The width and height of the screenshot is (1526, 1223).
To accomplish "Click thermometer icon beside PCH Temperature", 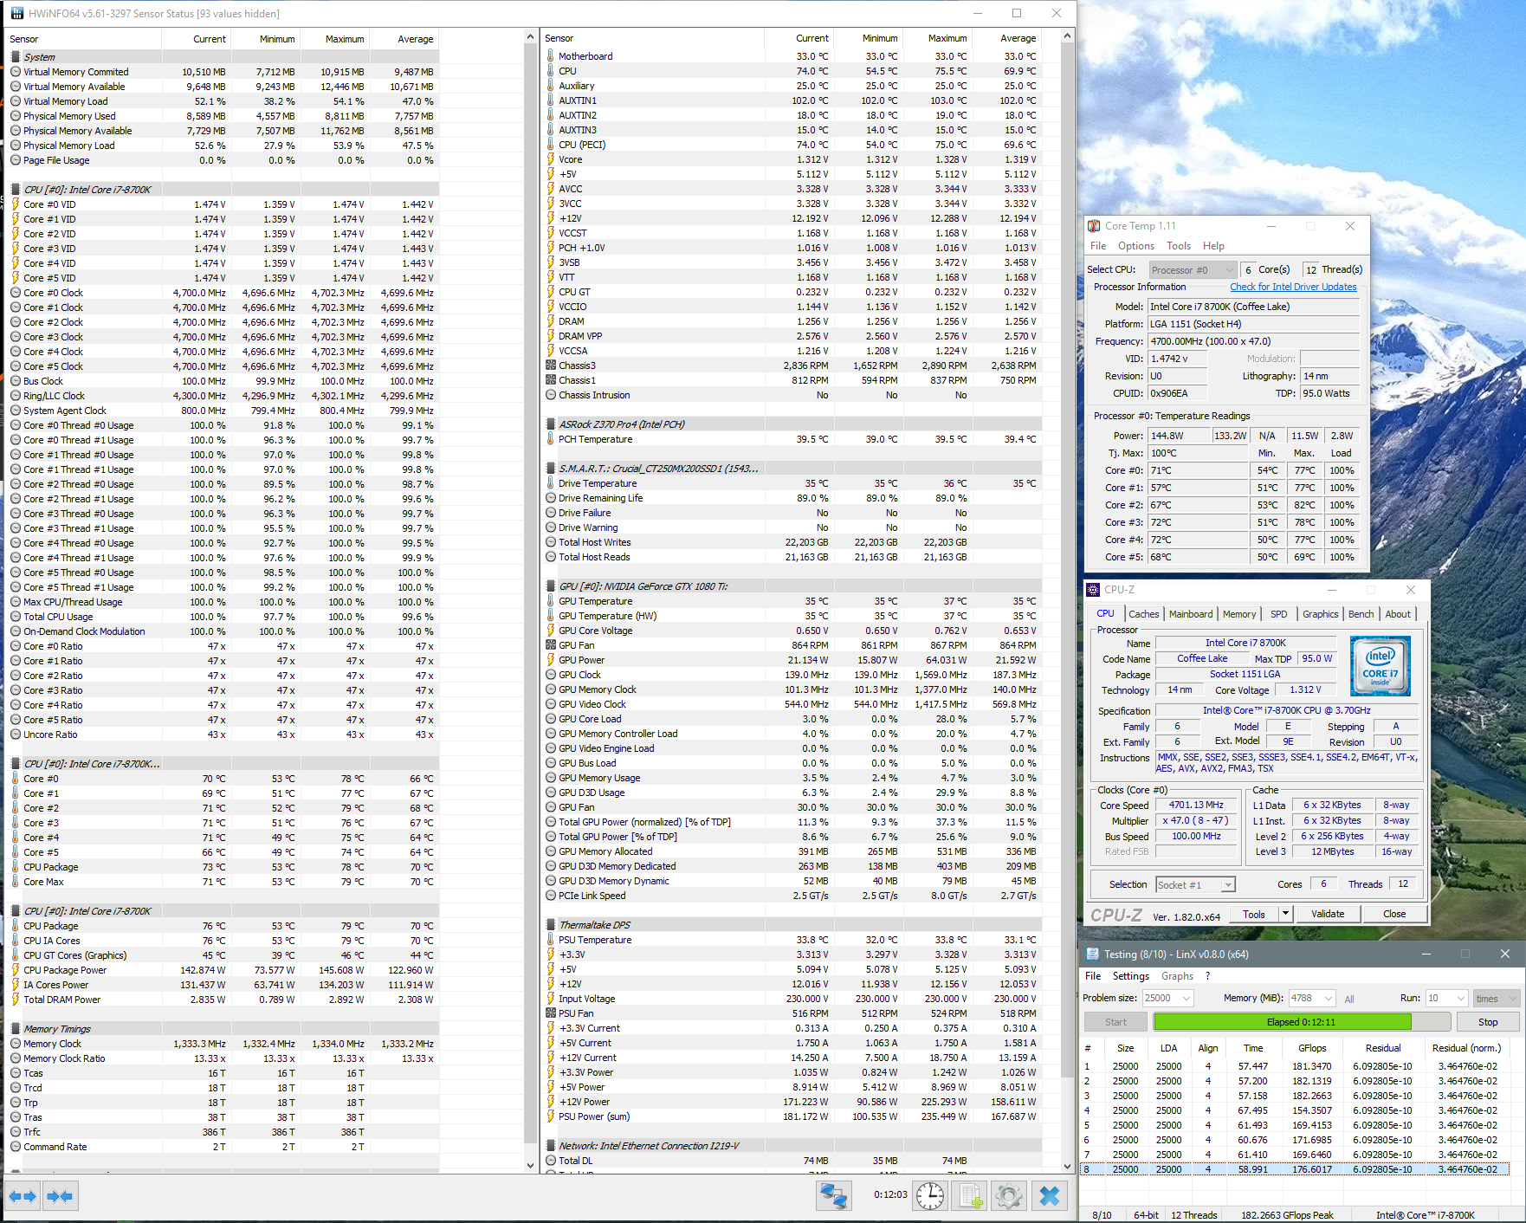I will 551,439.
